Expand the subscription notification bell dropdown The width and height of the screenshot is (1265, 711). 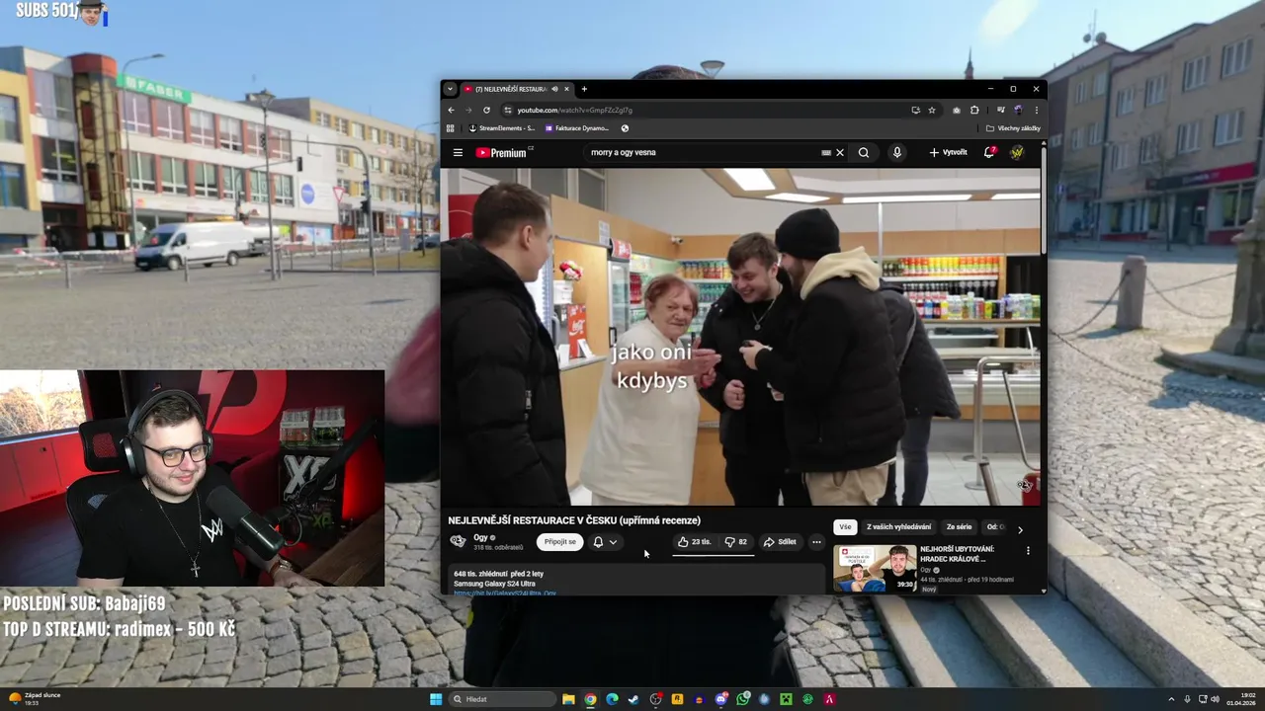(605, 542)
